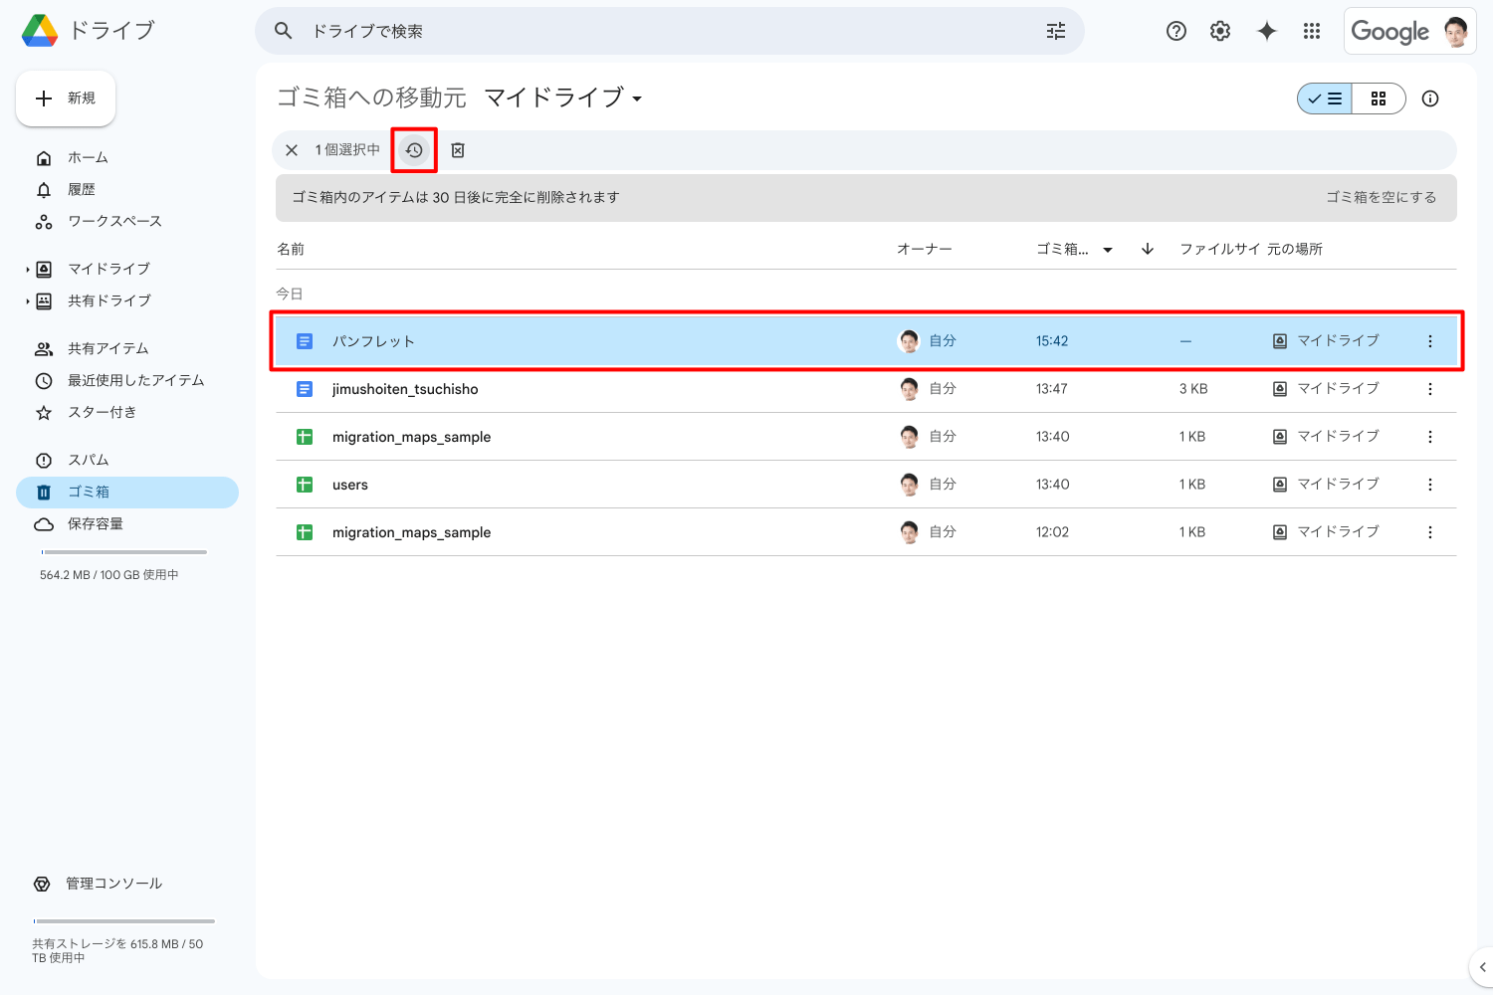Sort by 名前 column header

(x=291, y=249)
